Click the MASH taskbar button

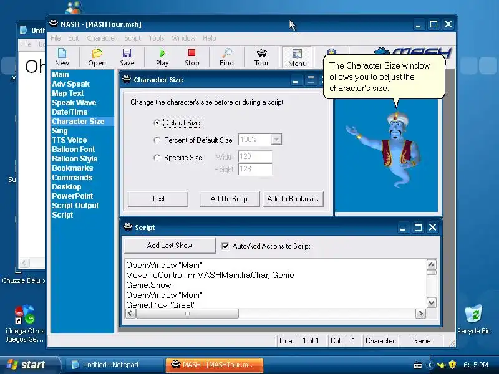click(x=214, y=365)
